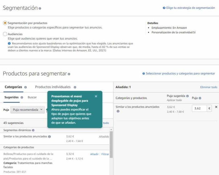Switch to the Categorías tab
The width and height of the screenshot is (219, 175).
[x=13, y=87]
